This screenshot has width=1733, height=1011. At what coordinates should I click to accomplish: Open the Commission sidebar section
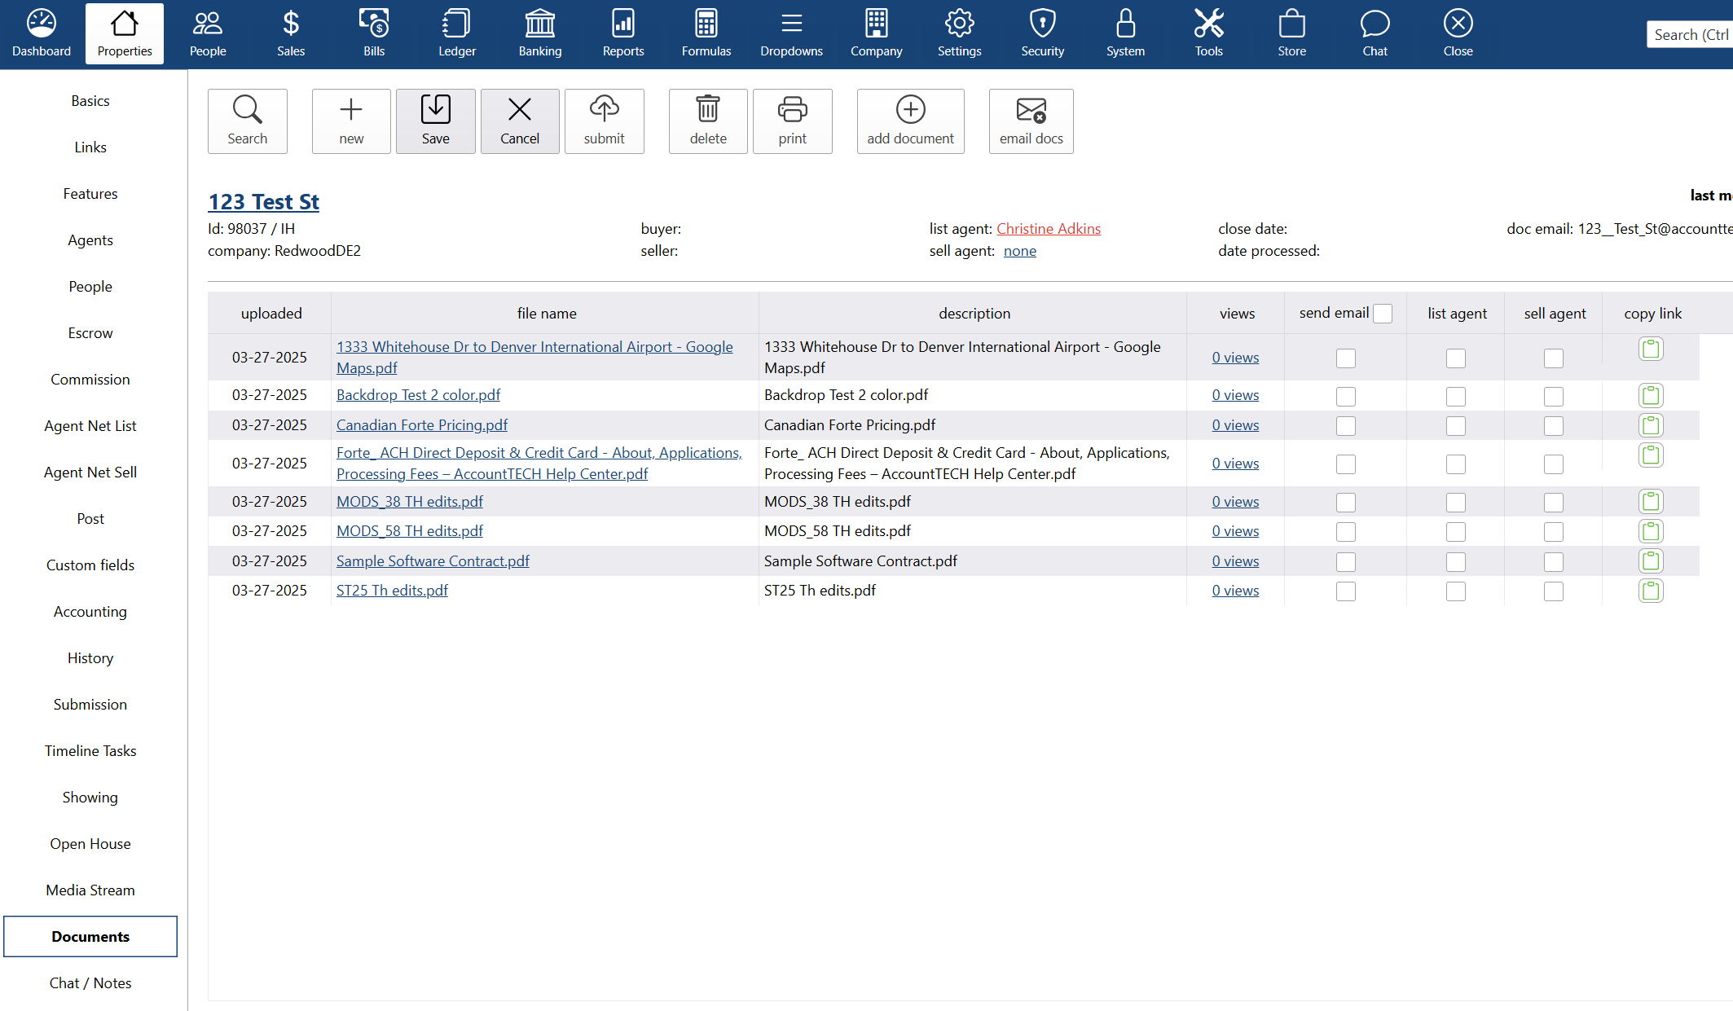click(90, 380)
